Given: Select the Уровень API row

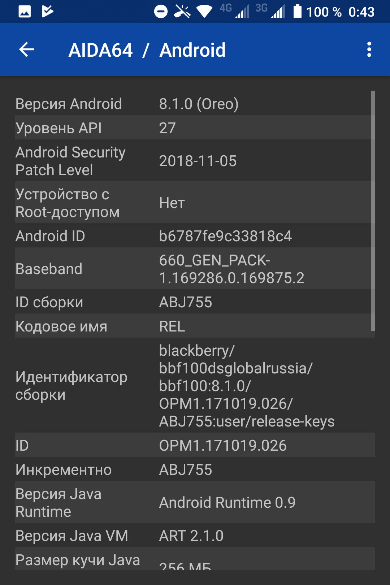Looking at the screenshot, I should click(195, 127).
